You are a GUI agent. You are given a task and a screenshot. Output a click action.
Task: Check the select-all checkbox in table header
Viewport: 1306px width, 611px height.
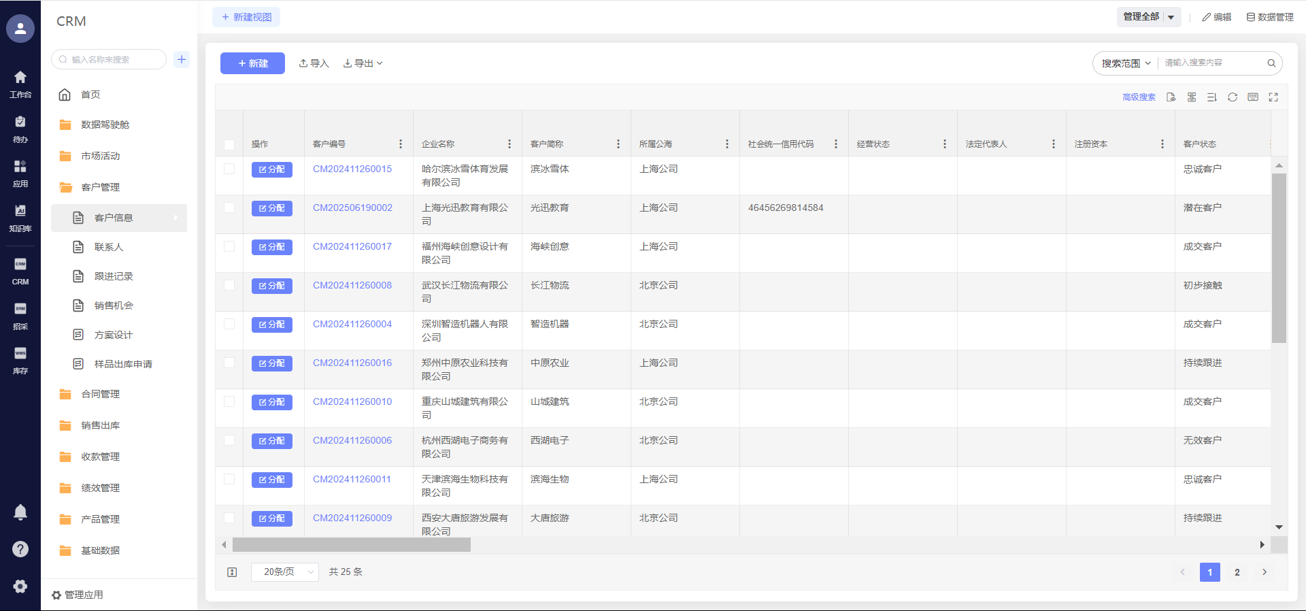tap(229, 144)
